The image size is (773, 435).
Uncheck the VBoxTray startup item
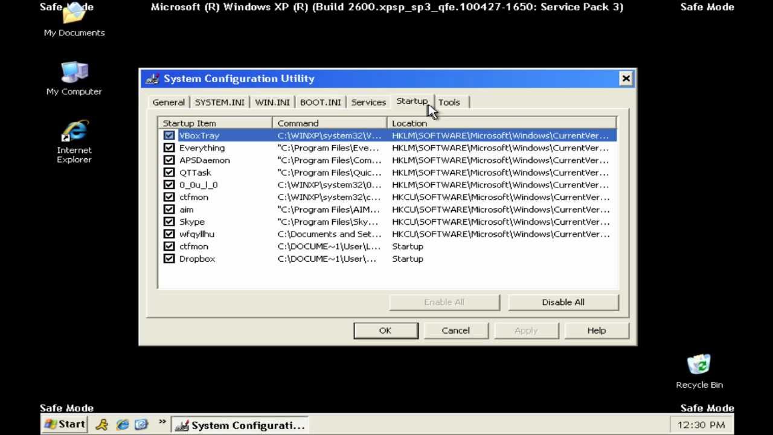(169, 136)
